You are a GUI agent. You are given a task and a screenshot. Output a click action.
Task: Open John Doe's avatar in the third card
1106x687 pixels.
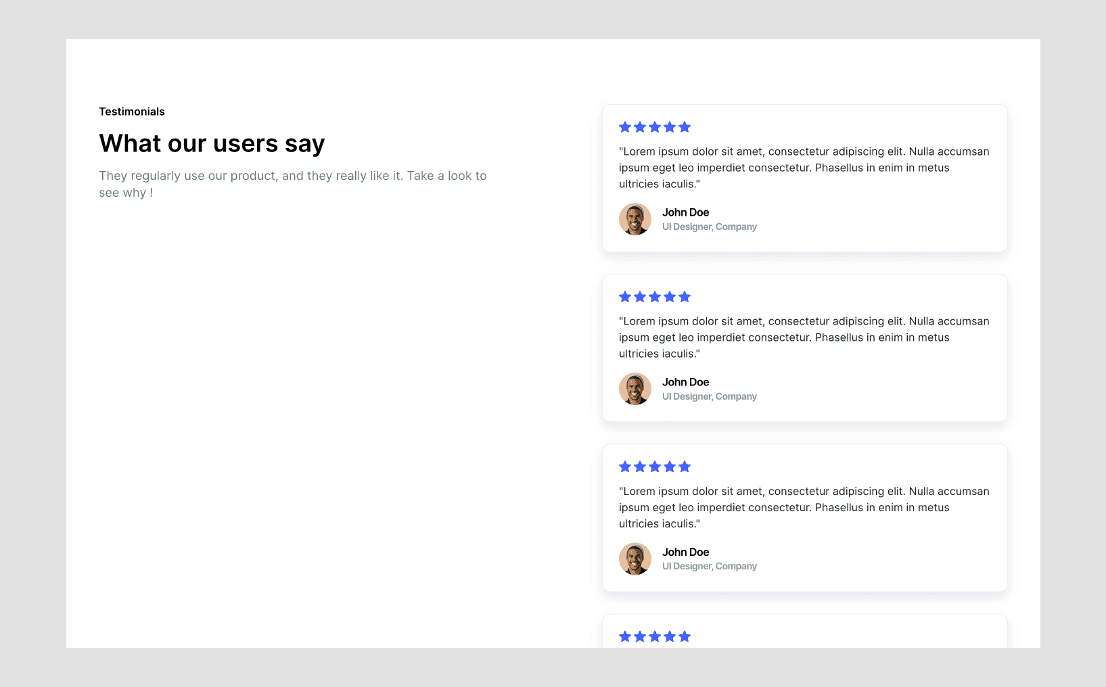pyautogui.click(x=635, y=559)
